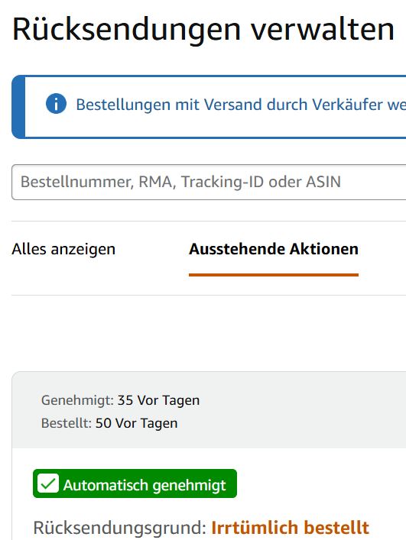
Task: Click the Rücksendungsgrund label
Action: click(119, 527)
